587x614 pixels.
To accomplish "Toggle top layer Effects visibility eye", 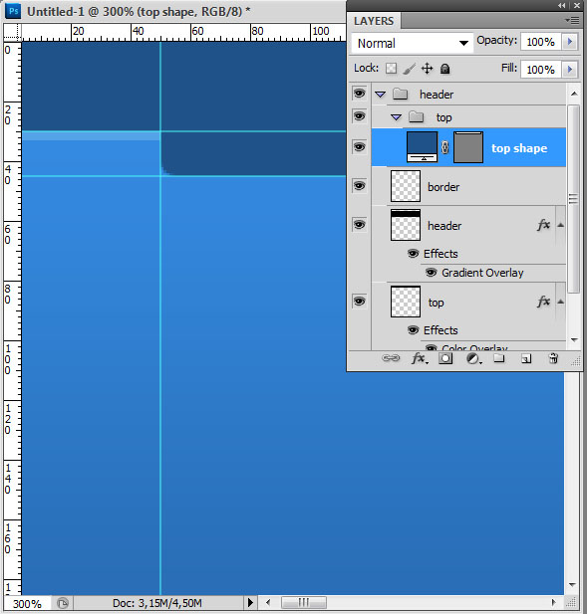I will pos(413,330).
